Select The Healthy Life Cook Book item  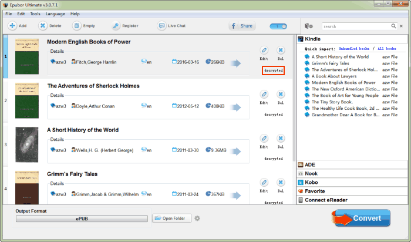click(x=351, y=108)
